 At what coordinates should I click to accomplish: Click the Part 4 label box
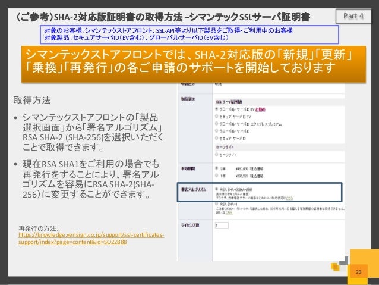tap(353, 16)
